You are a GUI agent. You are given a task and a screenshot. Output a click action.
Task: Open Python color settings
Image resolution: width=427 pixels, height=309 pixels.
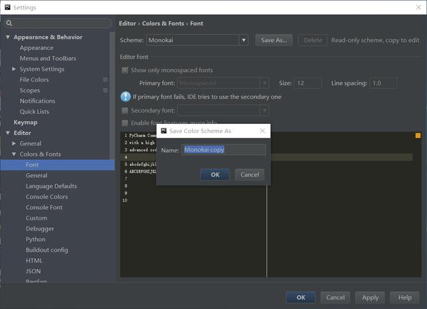35,240
